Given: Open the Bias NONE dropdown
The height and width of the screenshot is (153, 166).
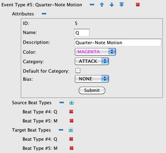Looking at the screenshot, I should click(92, 79).
